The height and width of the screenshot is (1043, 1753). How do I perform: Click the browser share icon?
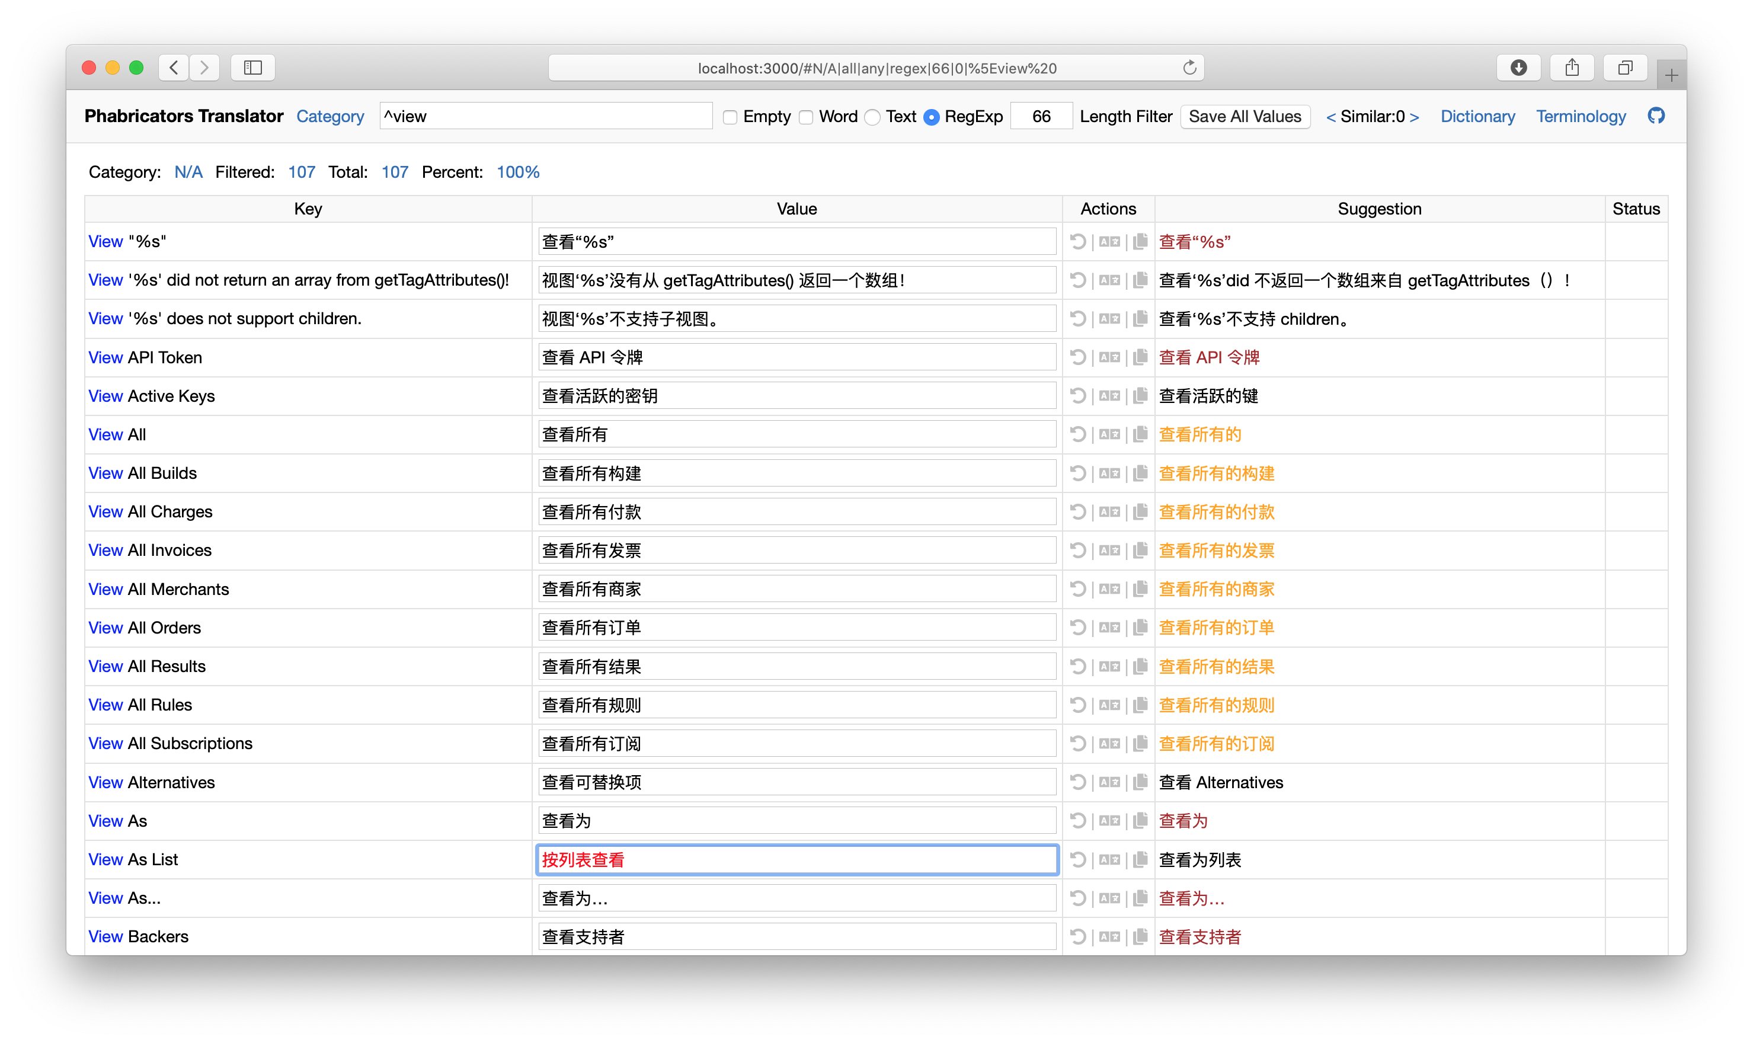click(x=1572, y=68)
